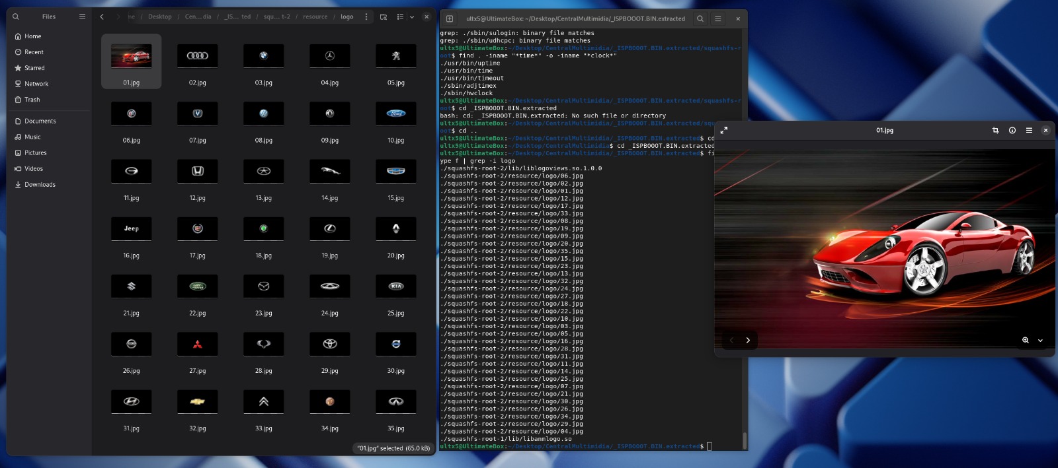The width and height of the screenshot is (1058, 468).
Task: Open the Files sidebar hamburger menu
Action: click(x=82, y=17)
